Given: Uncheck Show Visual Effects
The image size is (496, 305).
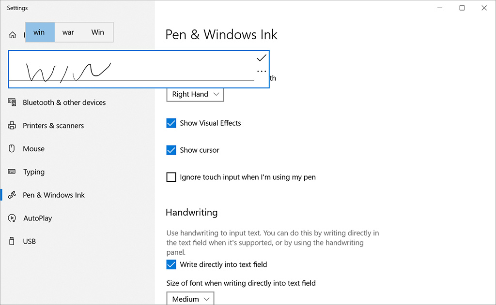Looking at the screenshot, I should click(x=171, y=123).
